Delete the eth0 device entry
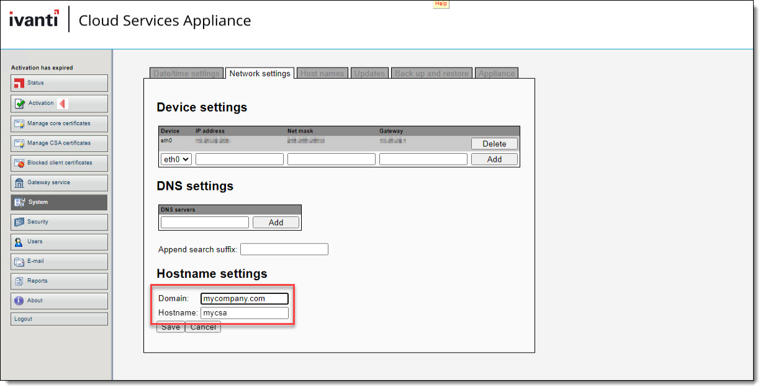 click(494, 144)
